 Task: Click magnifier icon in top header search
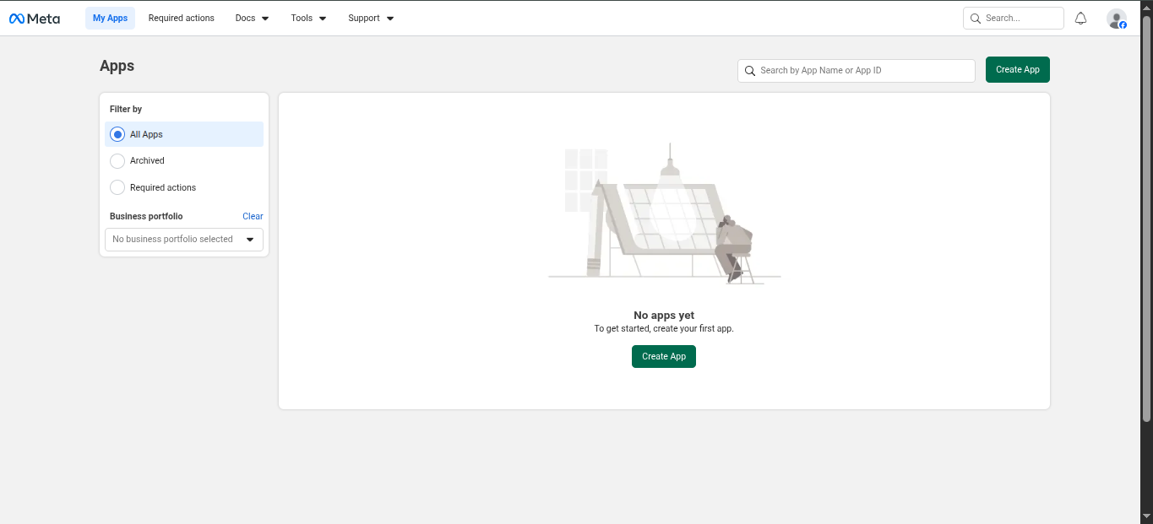[976, 19]
